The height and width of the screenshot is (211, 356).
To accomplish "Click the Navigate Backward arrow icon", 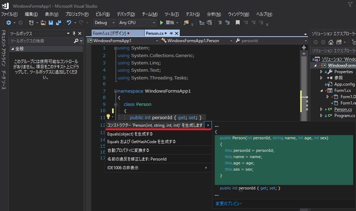I will [x=9, y=23].
